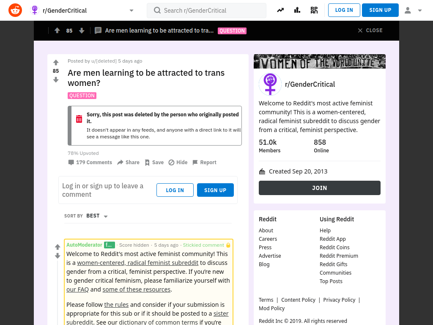Screen dimensions: 433x325
Task: Open the Top Posts link
Action: 331,281
